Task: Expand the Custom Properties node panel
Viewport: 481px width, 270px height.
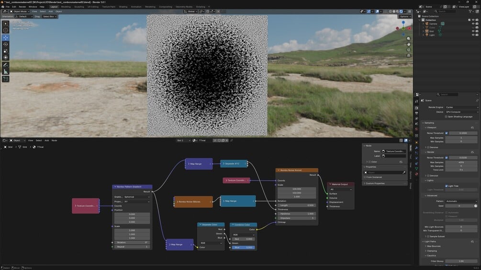Action: tap(385, 184)
